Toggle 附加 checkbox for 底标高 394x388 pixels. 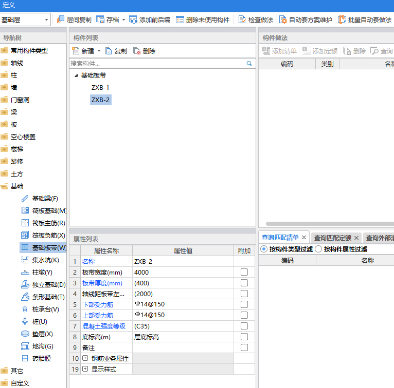click(244, 337)
